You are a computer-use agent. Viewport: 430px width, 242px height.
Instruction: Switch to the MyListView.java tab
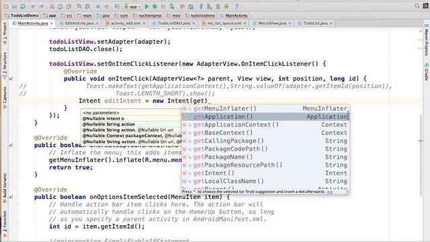(x=272, y=24)
